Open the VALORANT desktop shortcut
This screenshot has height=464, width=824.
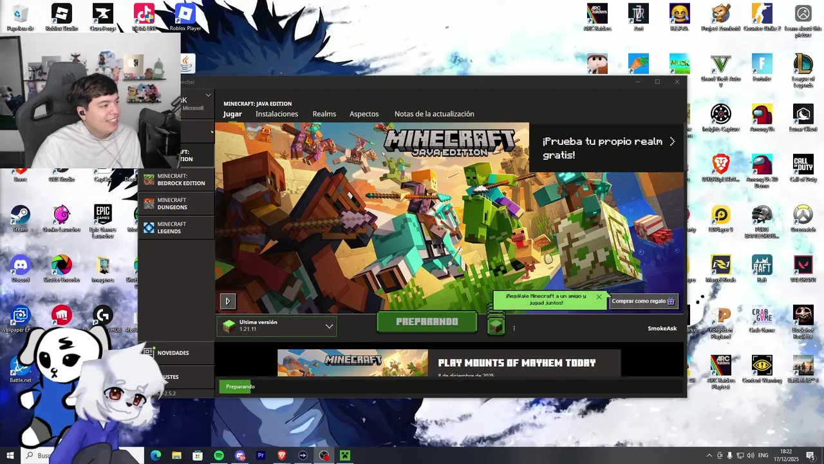click(803, 269)
